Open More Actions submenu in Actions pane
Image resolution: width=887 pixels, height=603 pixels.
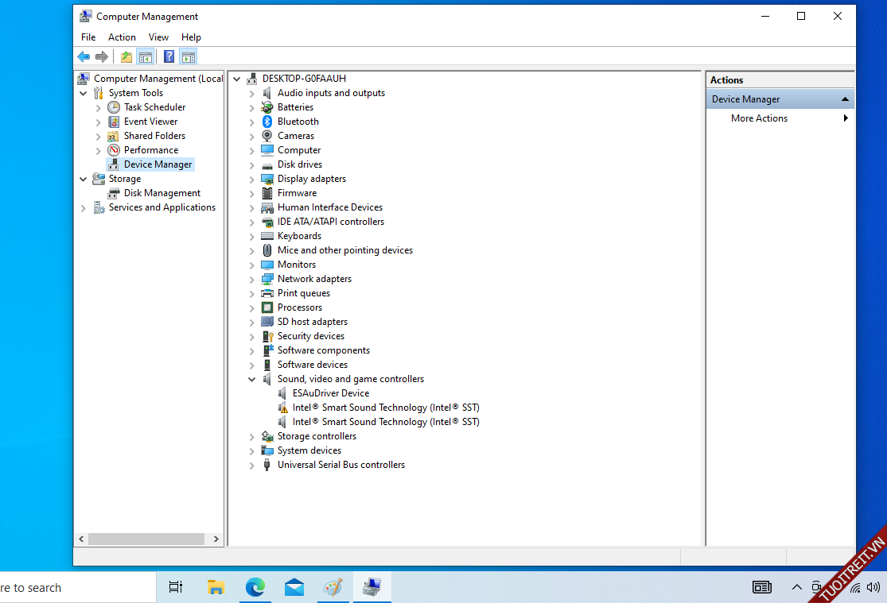point(759,118)
